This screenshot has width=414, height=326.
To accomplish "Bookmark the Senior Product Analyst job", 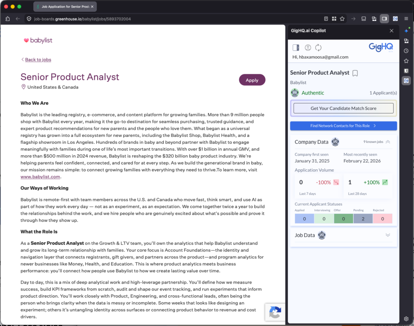I will [x=355, y=73].
